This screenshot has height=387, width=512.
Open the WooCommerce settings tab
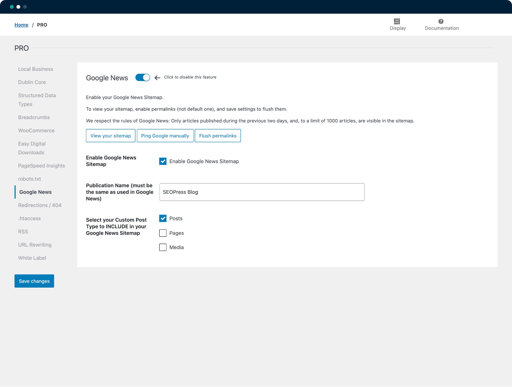tap(36, 131)
